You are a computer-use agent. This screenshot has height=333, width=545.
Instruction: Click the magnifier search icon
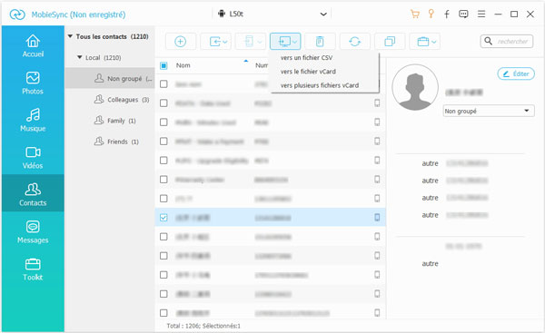[x=488, y=42]
